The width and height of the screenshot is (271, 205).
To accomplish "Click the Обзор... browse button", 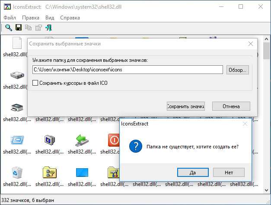I will 238,70.
